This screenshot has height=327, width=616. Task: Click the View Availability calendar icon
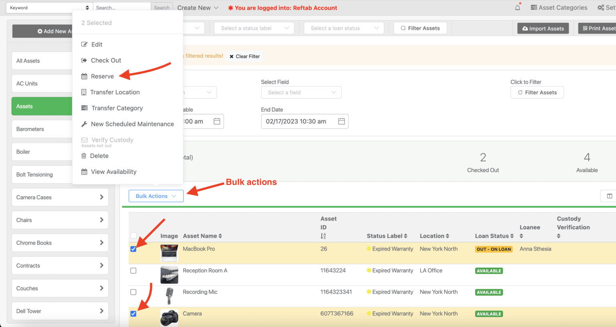pyautogui.click(x=84, y=172)
